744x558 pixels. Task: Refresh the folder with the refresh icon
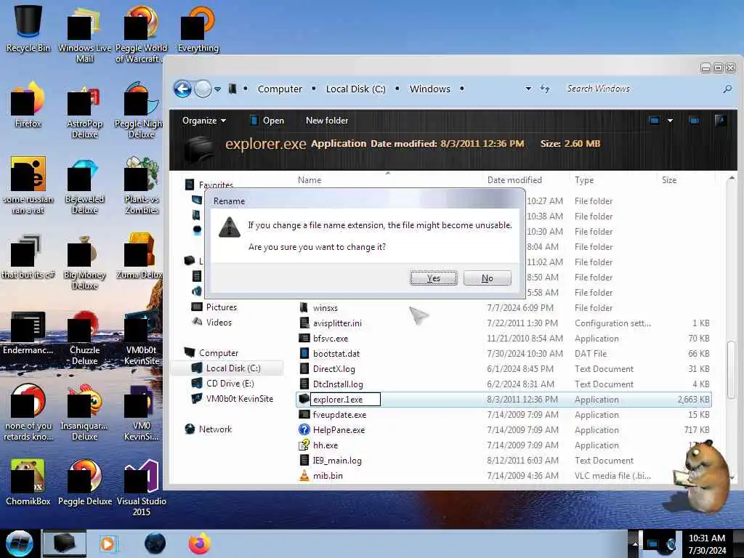[x=545, y=89]
